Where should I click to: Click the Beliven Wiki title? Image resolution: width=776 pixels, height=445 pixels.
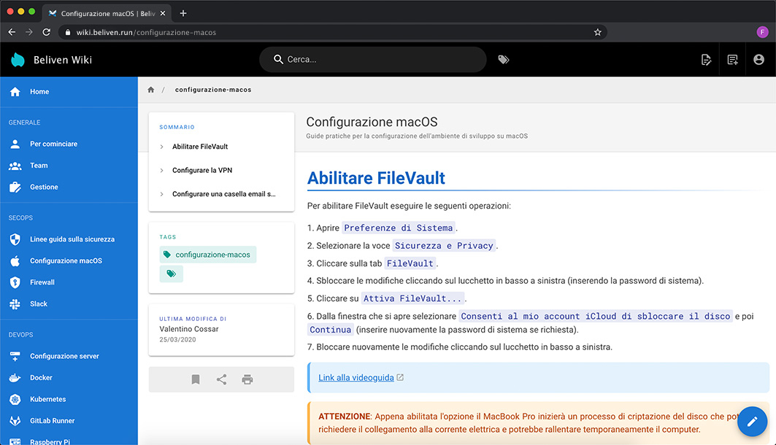click(x=63, y=60)
